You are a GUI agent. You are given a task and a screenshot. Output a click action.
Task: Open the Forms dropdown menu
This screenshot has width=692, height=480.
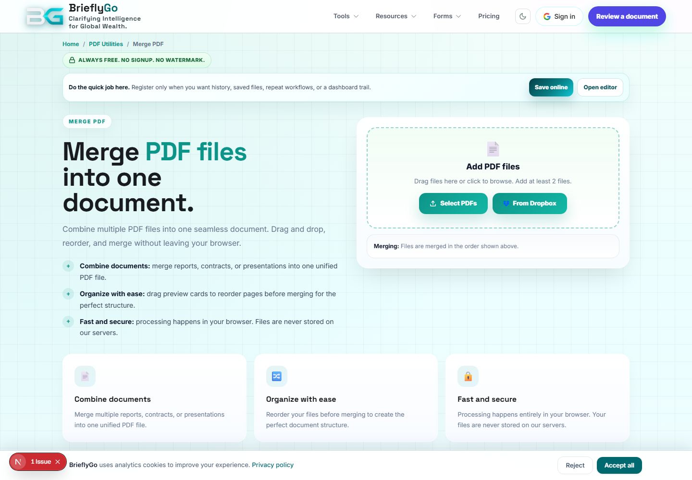[447, 16]
